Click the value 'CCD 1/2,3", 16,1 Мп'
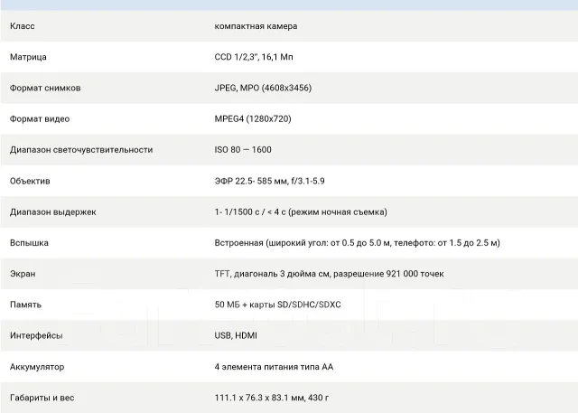This screenshot has height=413, width=578. point(254,57)
